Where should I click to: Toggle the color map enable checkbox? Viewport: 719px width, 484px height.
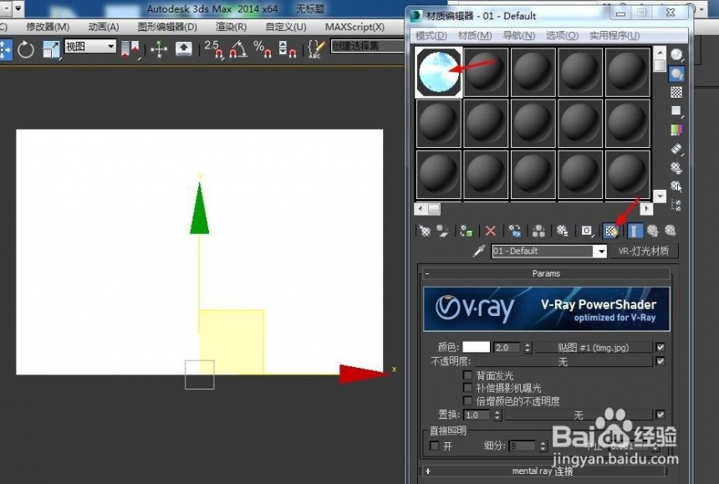coord(660,347)
